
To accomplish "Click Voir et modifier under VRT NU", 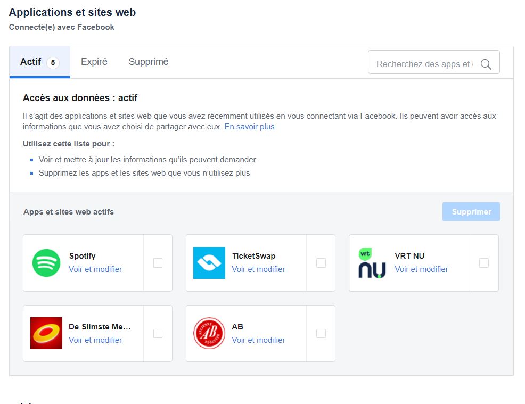I will tap(421, 269).
